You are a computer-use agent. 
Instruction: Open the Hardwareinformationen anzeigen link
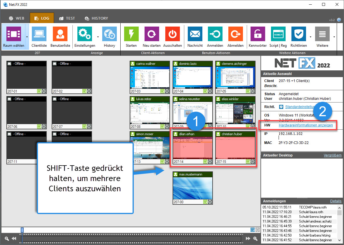[x=306, y=125]
